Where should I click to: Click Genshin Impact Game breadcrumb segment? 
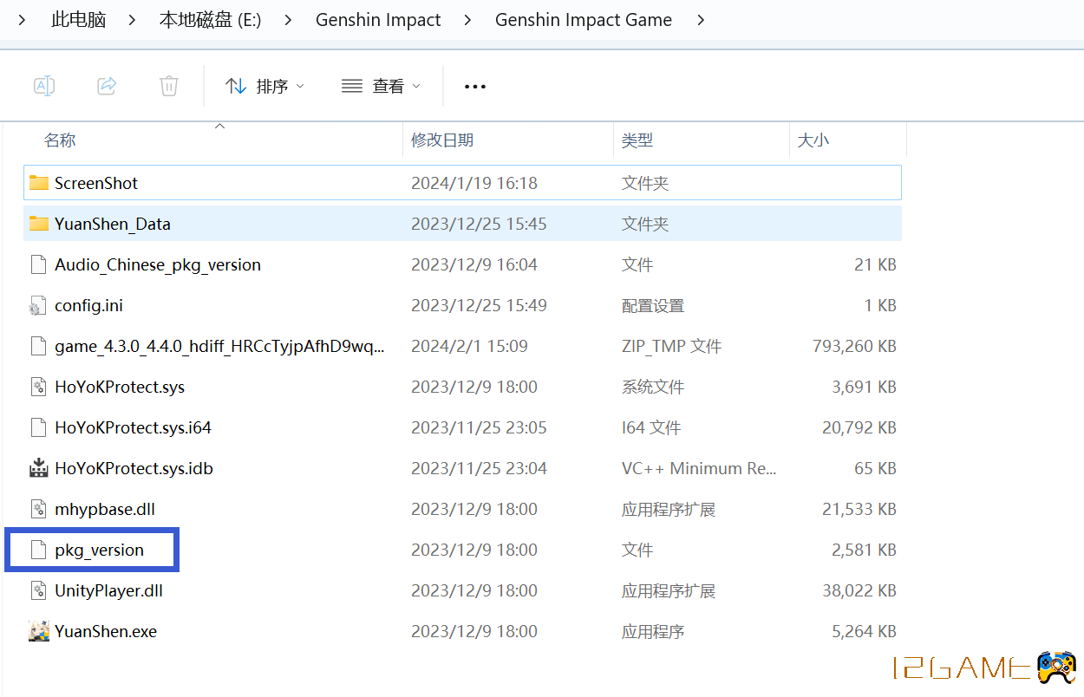(584, 20)
